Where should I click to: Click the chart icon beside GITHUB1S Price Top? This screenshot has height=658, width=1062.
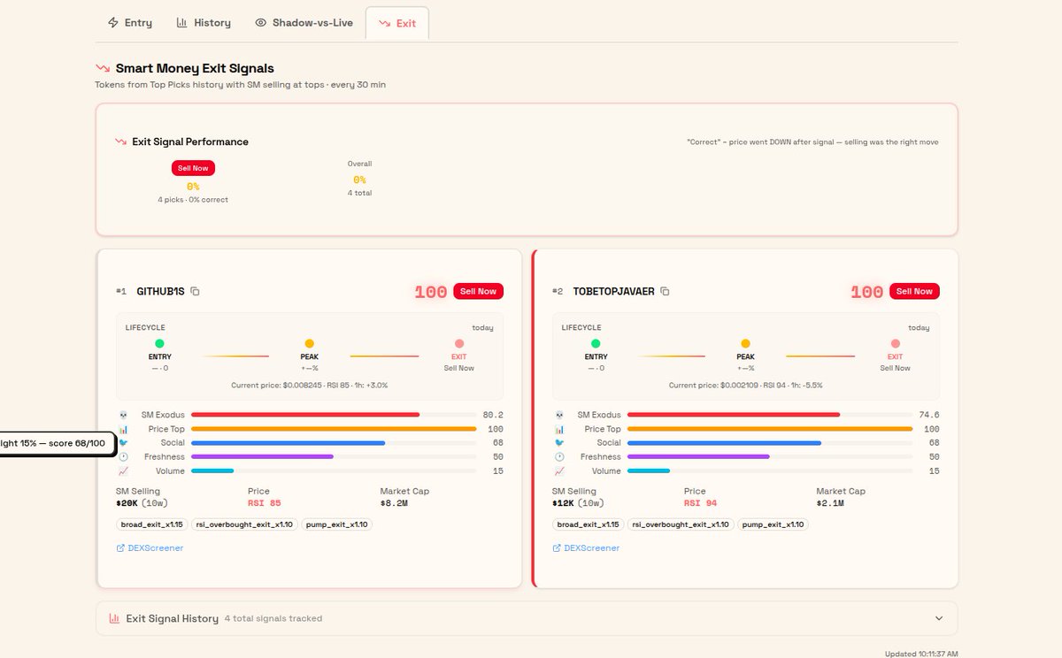pyautogui.click(x=123, y=429)
